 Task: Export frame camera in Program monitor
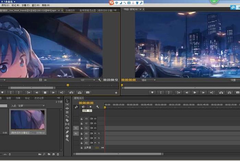click(x=237, y=92)
